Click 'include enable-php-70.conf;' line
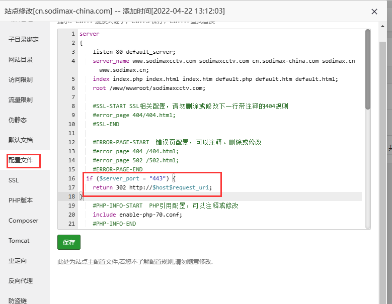 coord(137,215)
